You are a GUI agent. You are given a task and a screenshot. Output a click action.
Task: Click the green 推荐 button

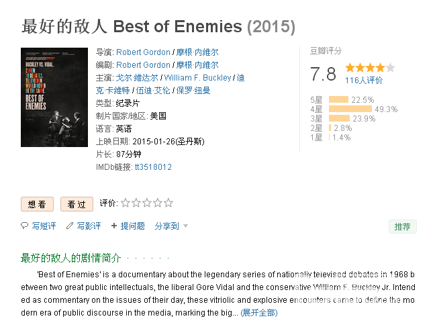403,227
